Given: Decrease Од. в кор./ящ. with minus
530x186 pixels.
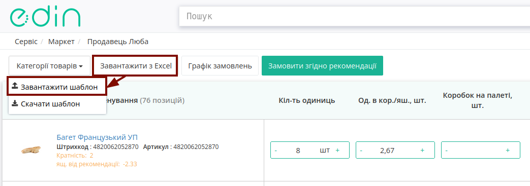Looking at the screenshot, I should [361, 151].
